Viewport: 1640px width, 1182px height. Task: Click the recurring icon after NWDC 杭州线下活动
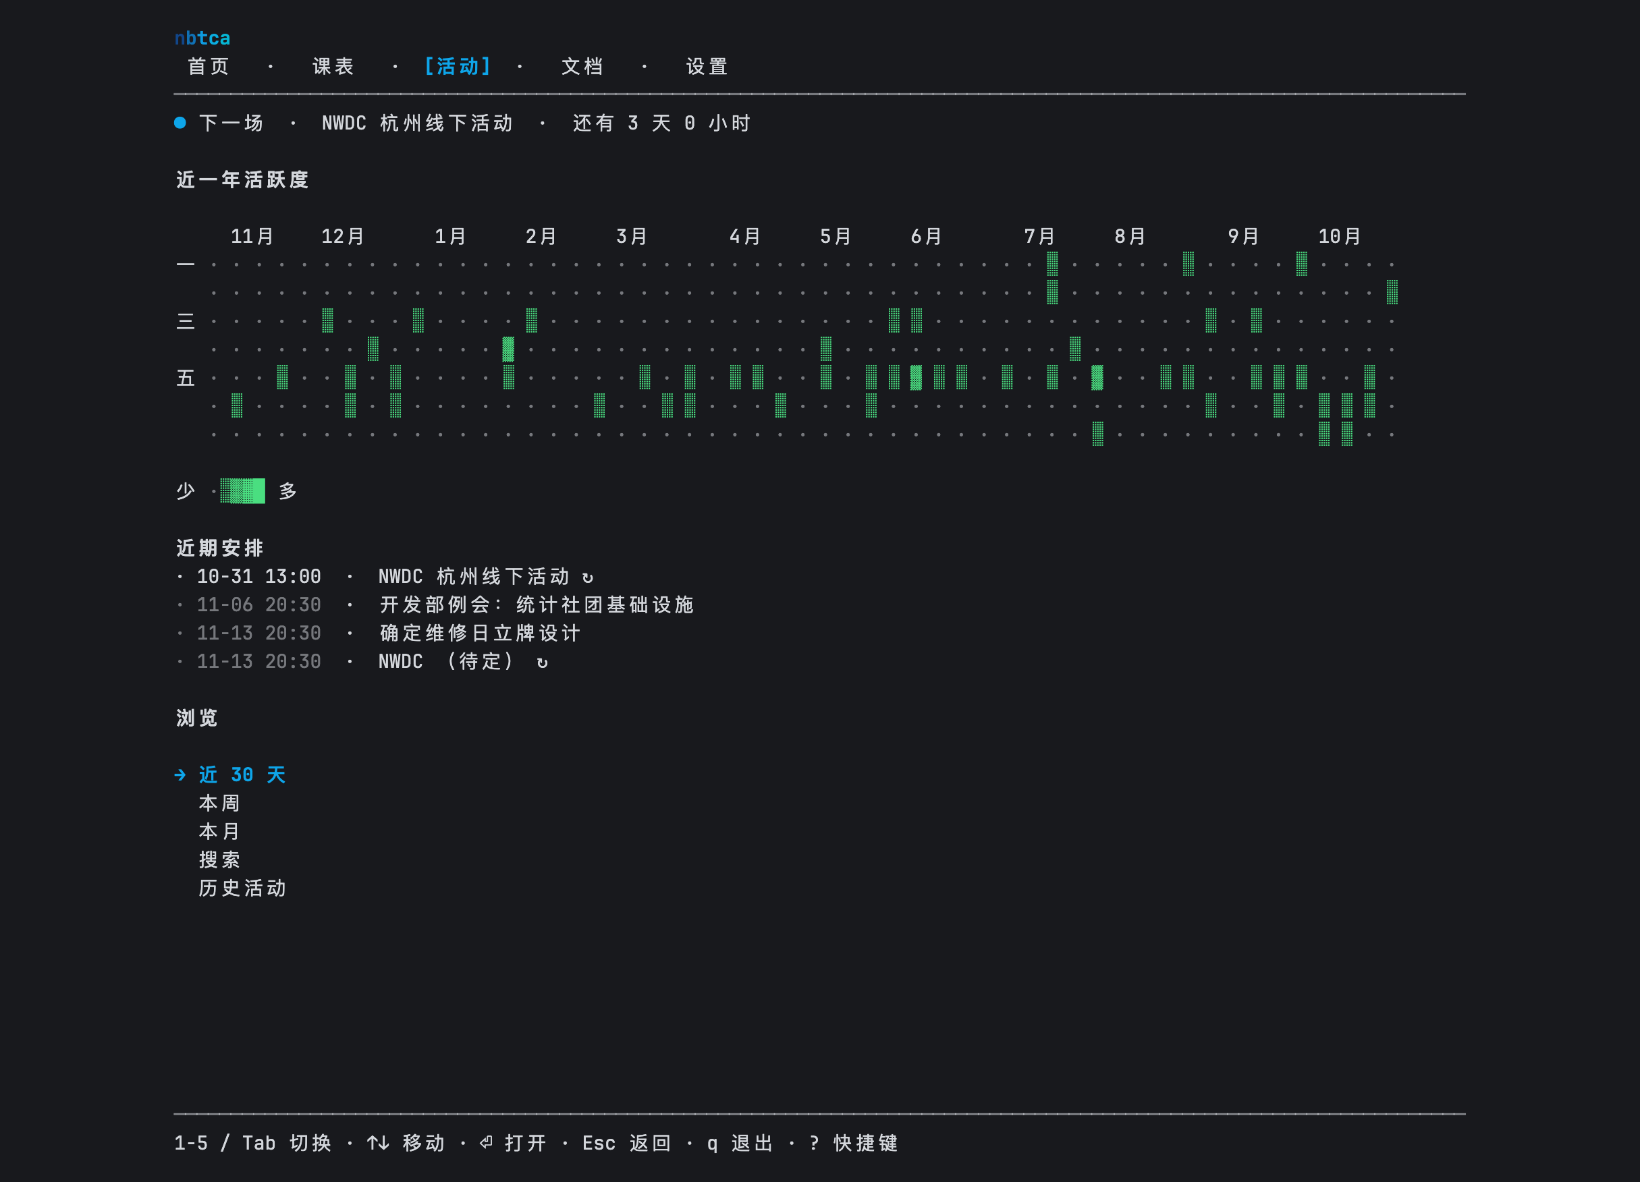click(x=587, y=577)
